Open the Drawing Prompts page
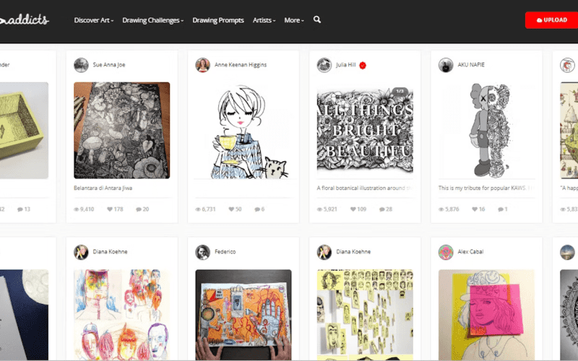 tap(218, 20)
